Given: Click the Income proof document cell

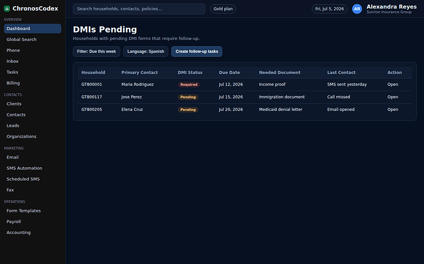Looking at the screenshot, I should [272, 85].
